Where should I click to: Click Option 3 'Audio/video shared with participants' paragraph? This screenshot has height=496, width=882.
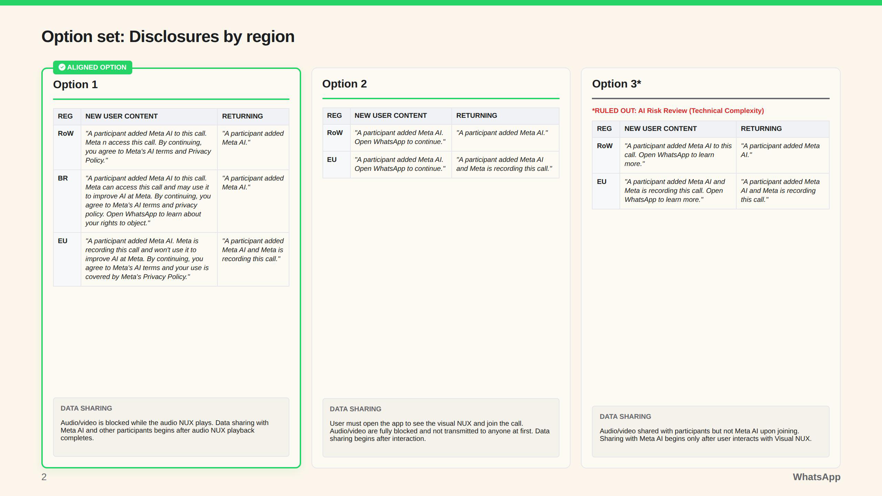tap(706, 435)
